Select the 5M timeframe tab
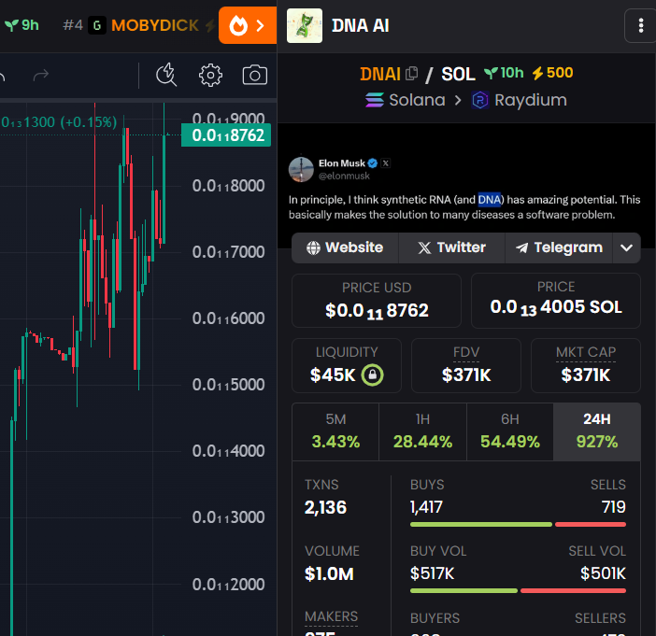656x636 pixels. pos(335,431)
